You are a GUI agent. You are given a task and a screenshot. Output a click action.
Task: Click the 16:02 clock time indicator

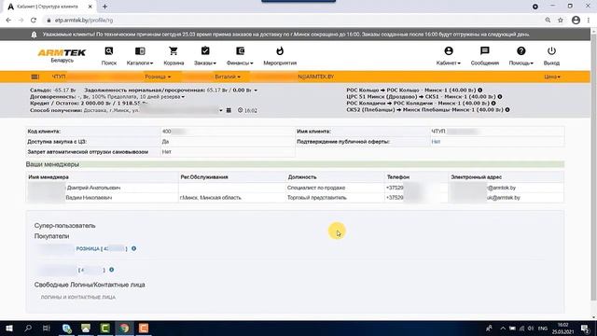point(247,110)
